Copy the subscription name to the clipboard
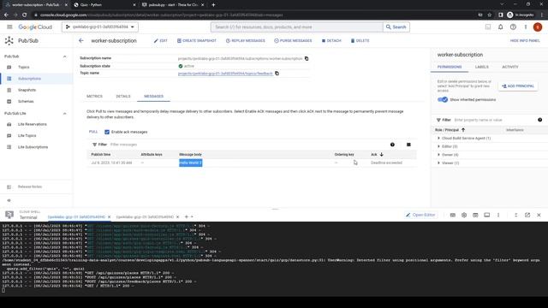 [x=307, y=58]
